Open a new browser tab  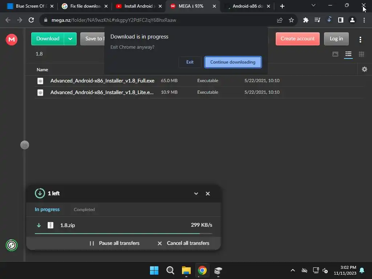(282, 7)
